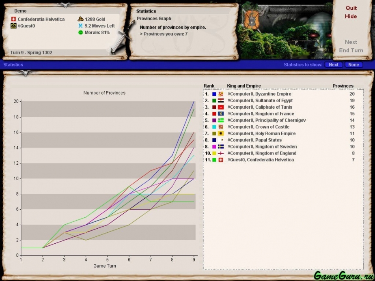Viewport: 375px width, 281px height.
Task: Click the Kingdom of France flag icon
Action: pos(221,114)
